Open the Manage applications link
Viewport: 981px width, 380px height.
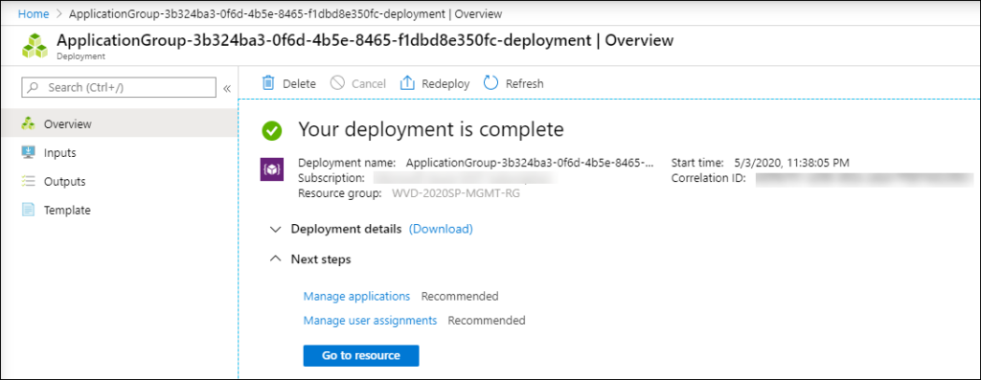coord(356,297)
